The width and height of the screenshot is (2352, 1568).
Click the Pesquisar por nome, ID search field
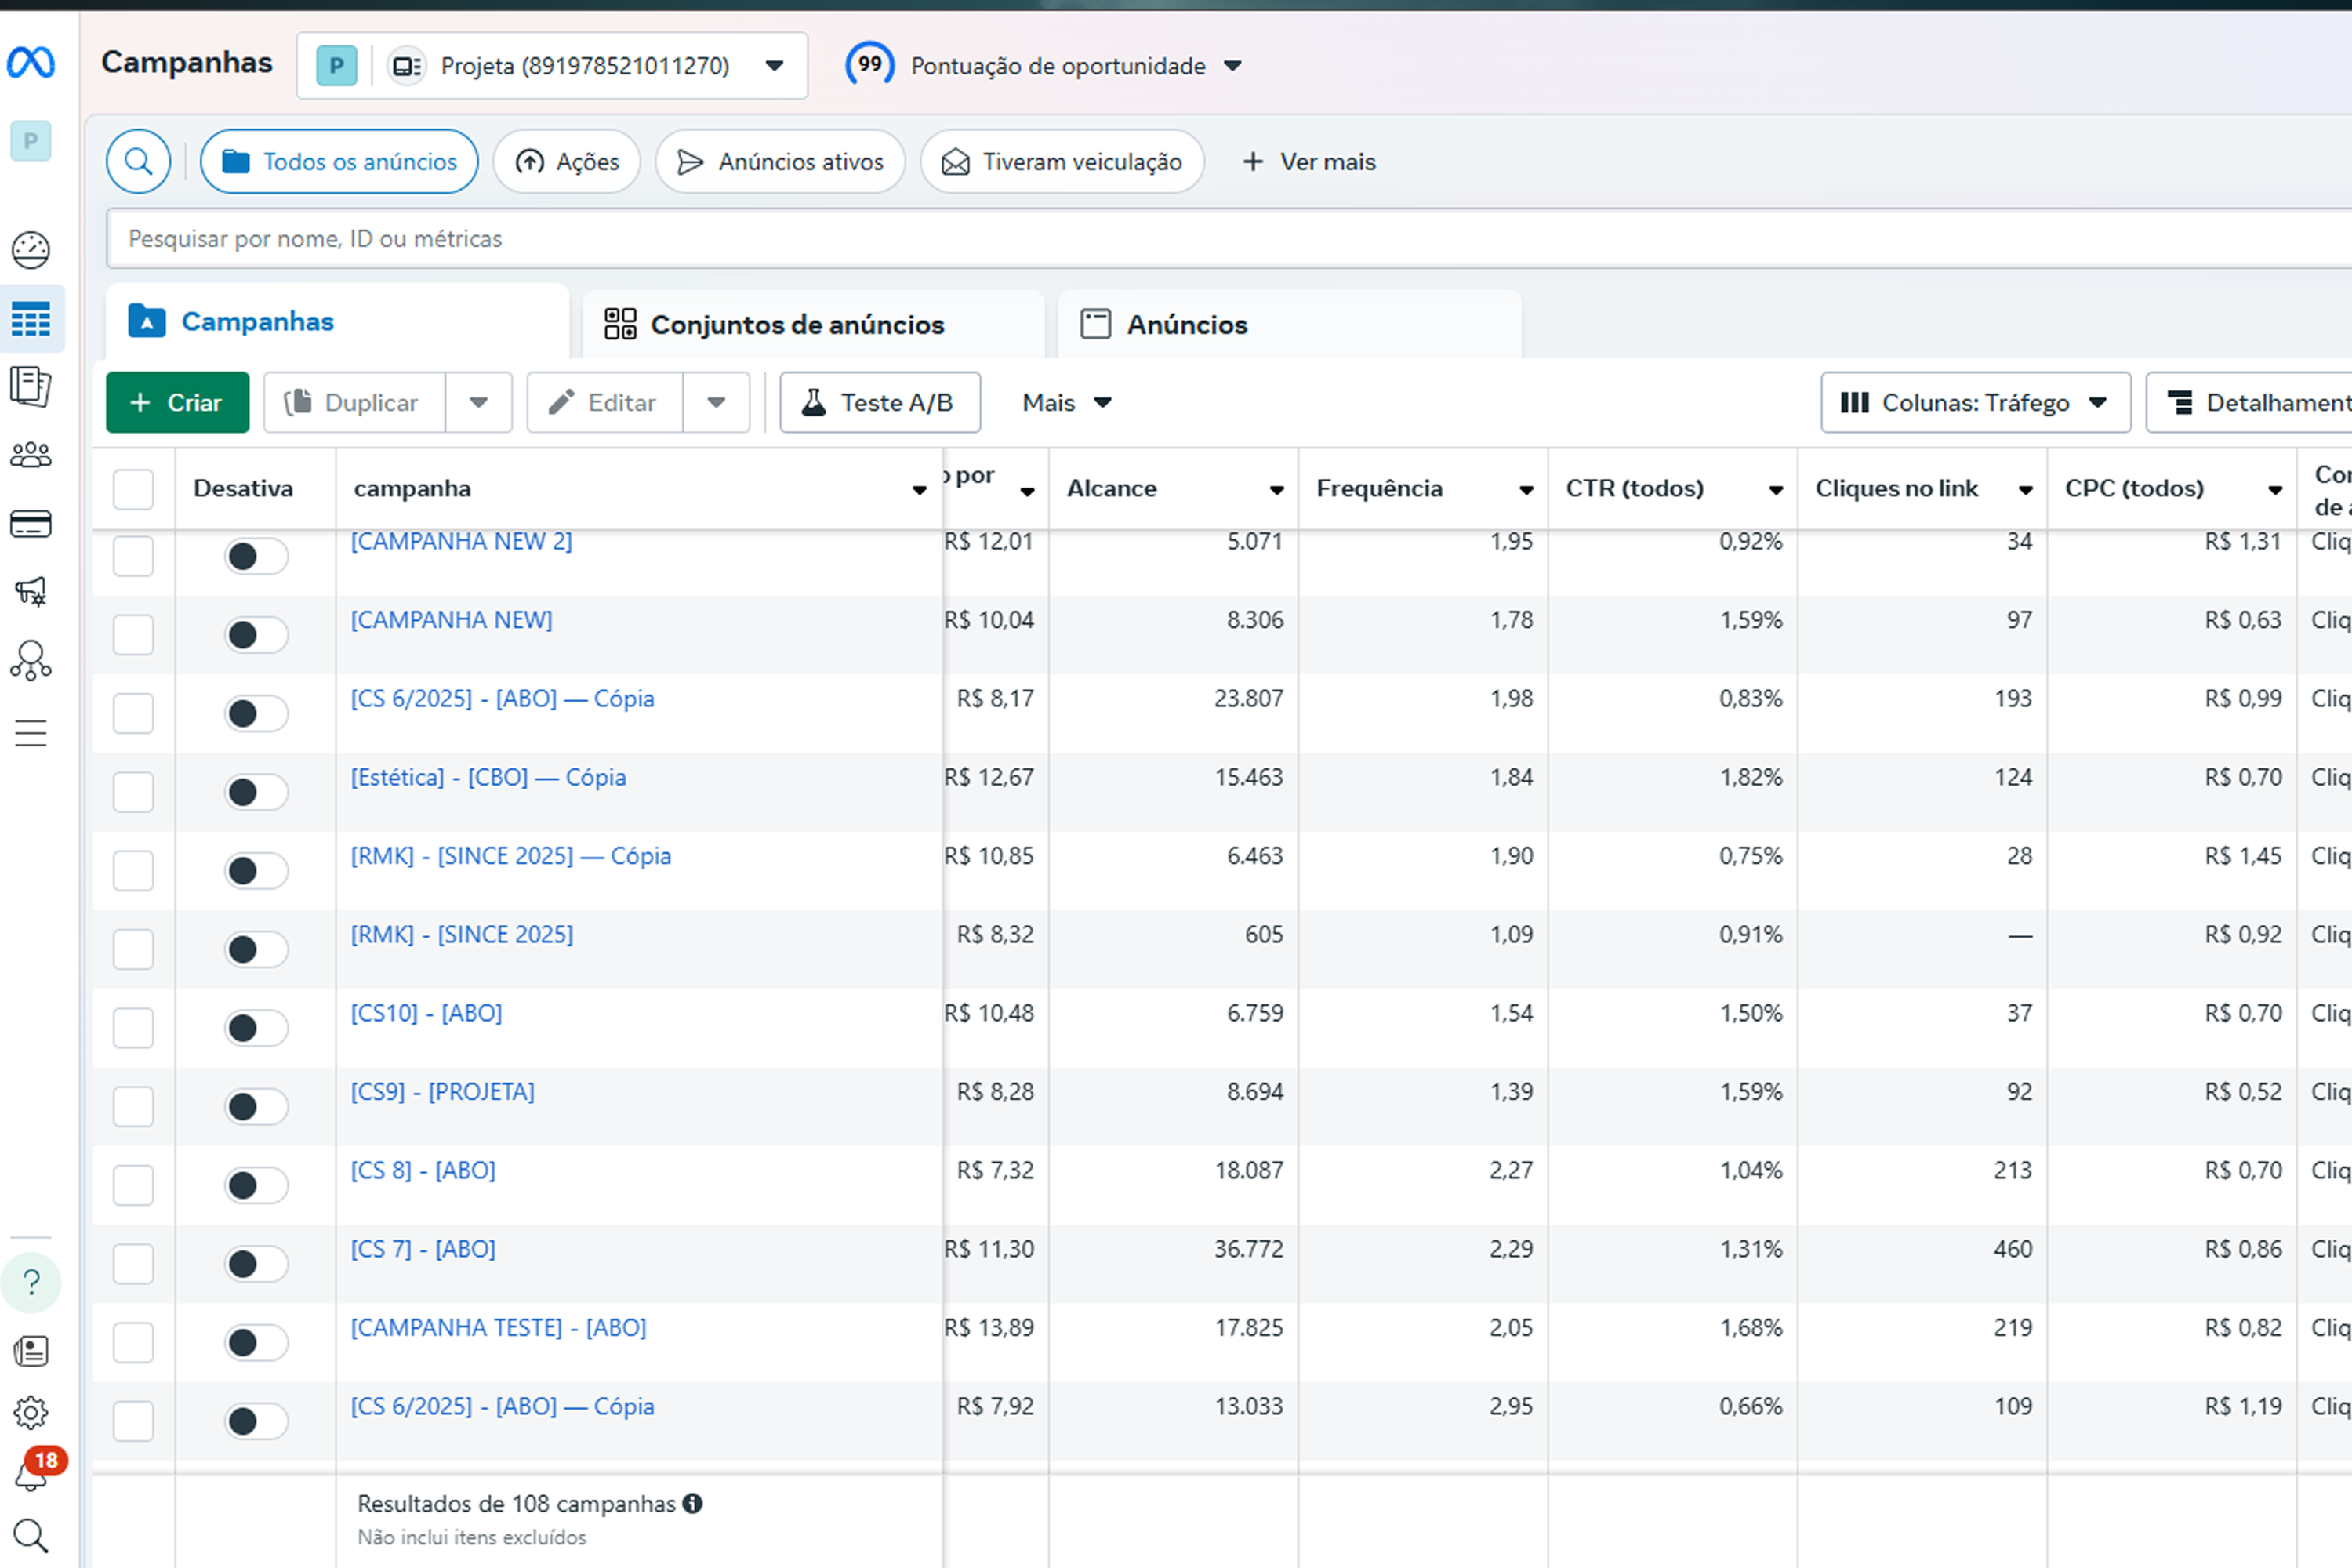pyautogui.click(x=1229, y=239)
